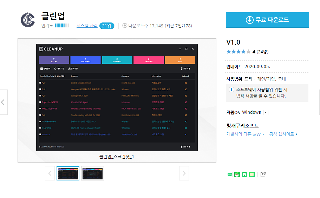The height and width of the screenshot is (198, 320).
Task: Click uninstall X for INLINE CrossEX Service
Action: pos(186,83)
